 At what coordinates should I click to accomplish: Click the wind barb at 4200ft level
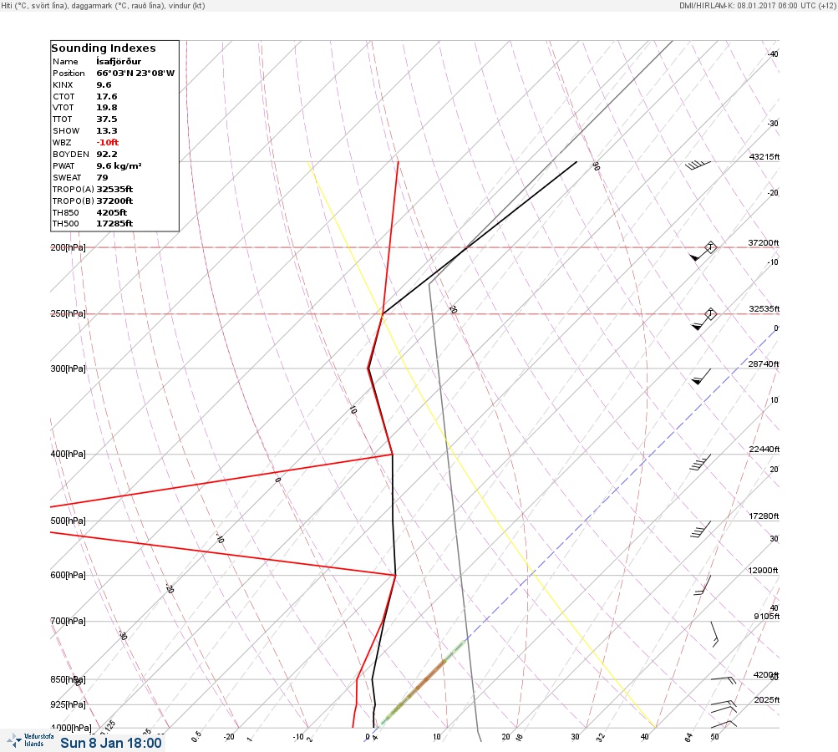click(x=724, y=680)
